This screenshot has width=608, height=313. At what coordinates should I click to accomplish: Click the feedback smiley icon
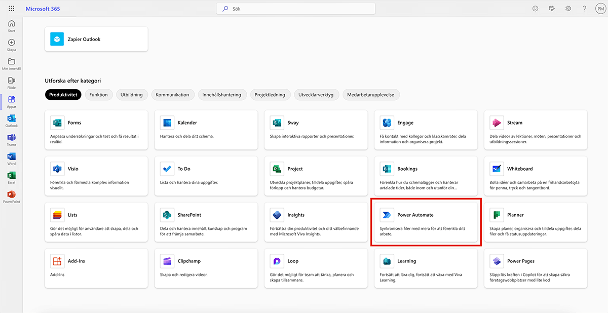(536, 9)
